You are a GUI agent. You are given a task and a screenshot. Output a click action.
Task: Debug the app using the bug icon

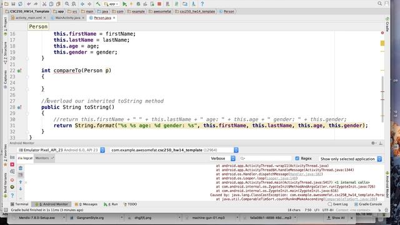click(x=138, y=4)
